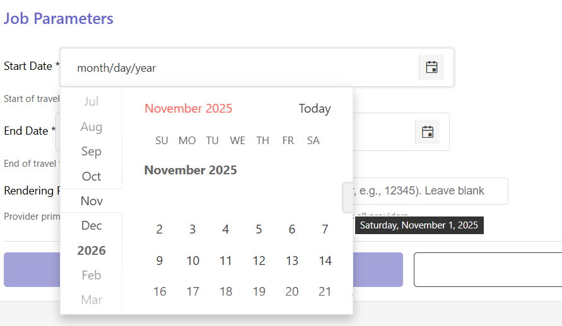Pick Nov in the month list
Viewport: 562px width, 326px height.
pyautogui.click(x=91, y=201)
